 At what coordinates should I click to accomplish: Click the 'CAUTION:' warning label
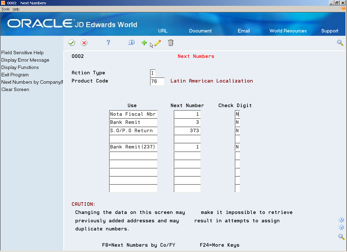[83, 204]
